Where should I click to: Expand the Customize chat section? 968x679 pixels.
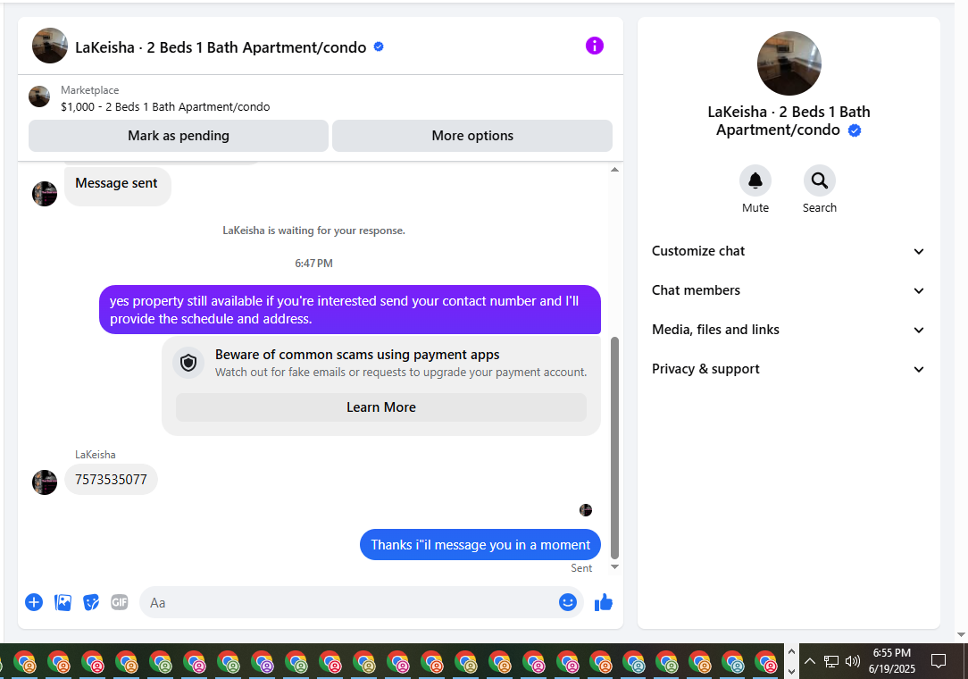coord(789,251)
